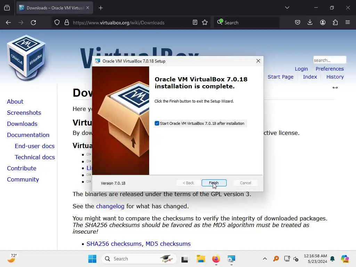
Task: Show hidden system tray icons chevron
Action: coord(265,259)
